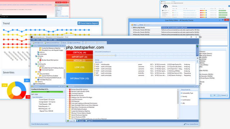Expand Database User Has Admin Privileges issue
This screenshot has width=230, height=129.
[x=68, y=97]
